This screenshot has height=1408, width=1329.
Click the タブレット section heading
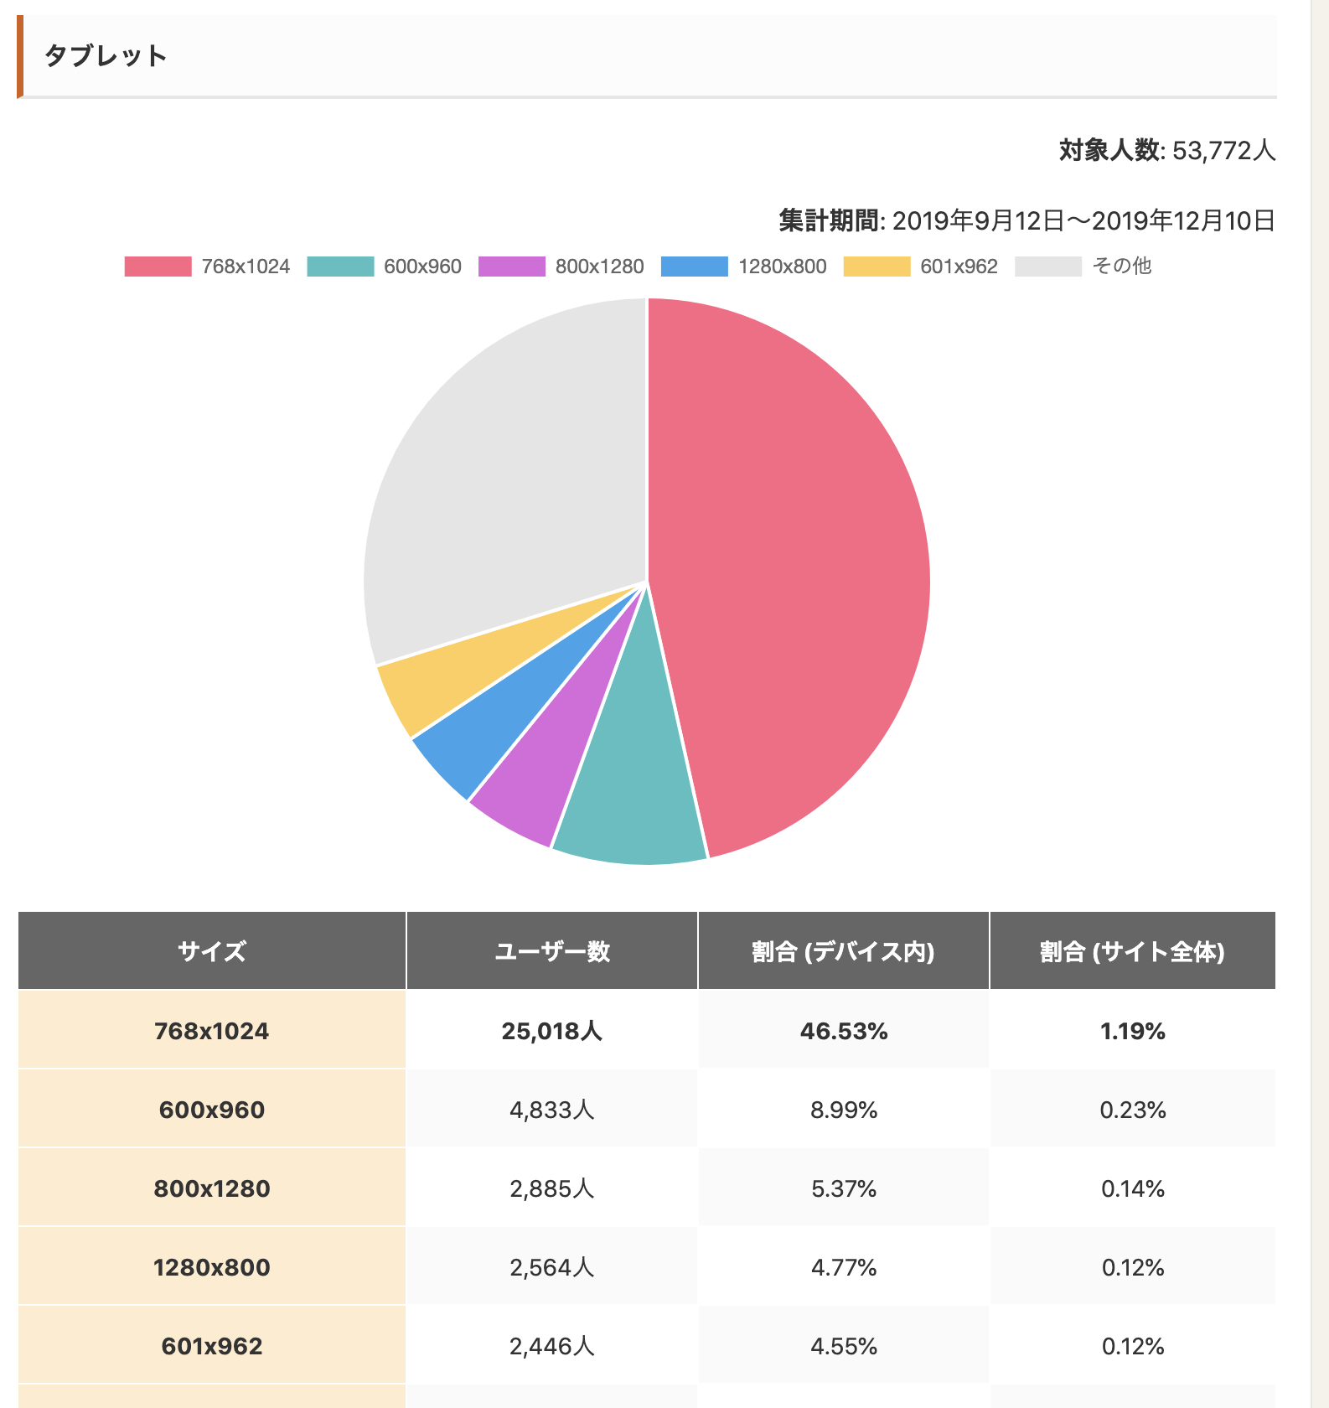106,56
